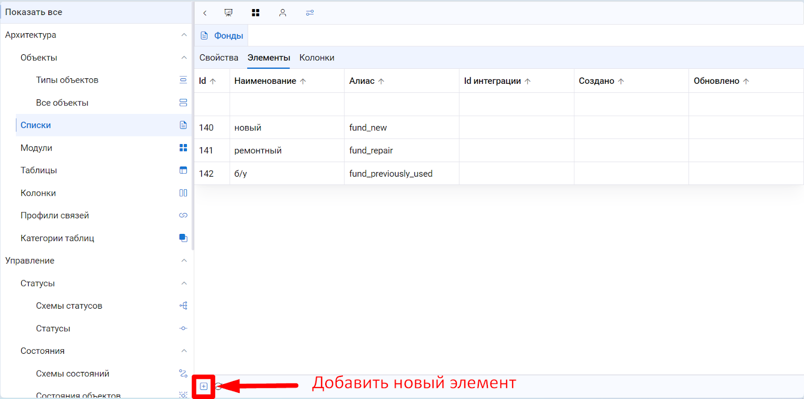The image size is (804, 399).
Task: Click the icon beside Типы объектов
Action: 183,80
